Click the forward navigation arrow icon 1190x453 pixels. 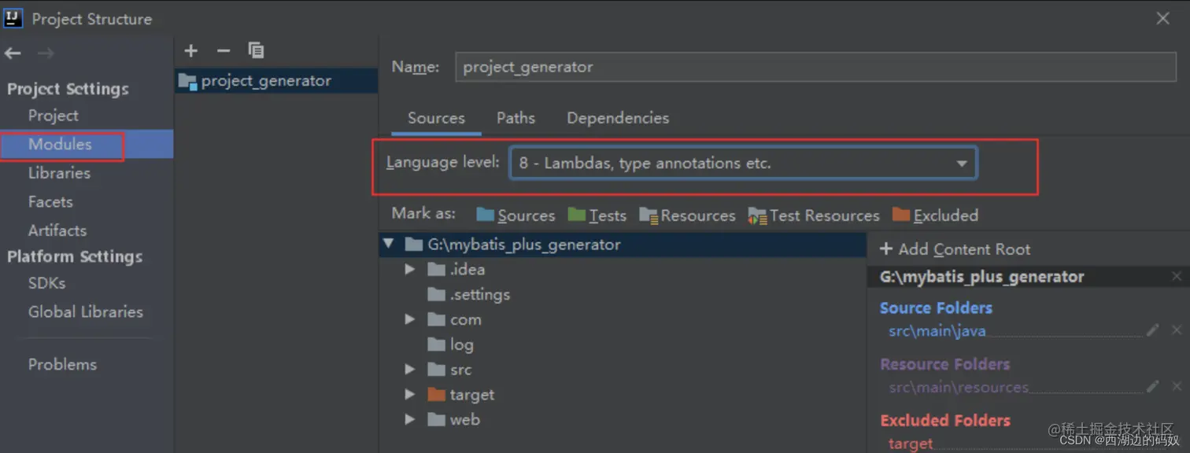46,53
